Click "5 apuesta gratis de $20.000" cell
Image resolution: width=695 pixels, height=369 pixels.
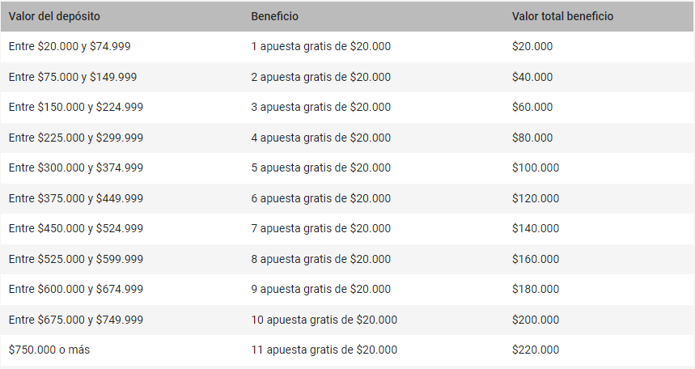coord(320,168)
